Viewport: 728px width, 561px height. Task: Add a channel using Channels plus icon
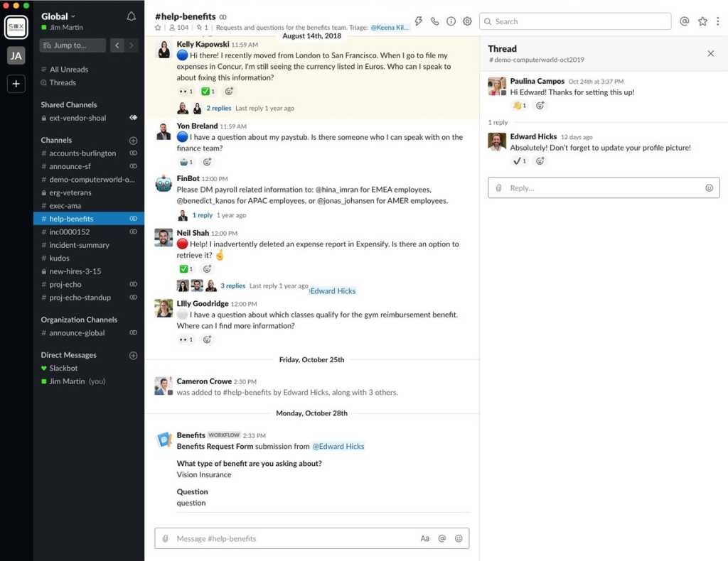(133, 141)
